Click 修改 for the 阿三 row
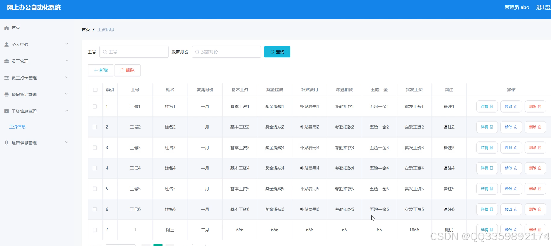 click(511, 230)
